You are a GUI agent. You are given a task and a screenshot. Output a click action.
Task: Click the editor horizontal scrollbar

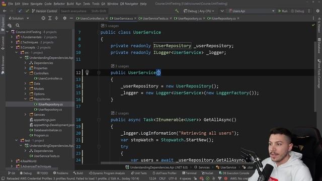[x=173, y=163]
